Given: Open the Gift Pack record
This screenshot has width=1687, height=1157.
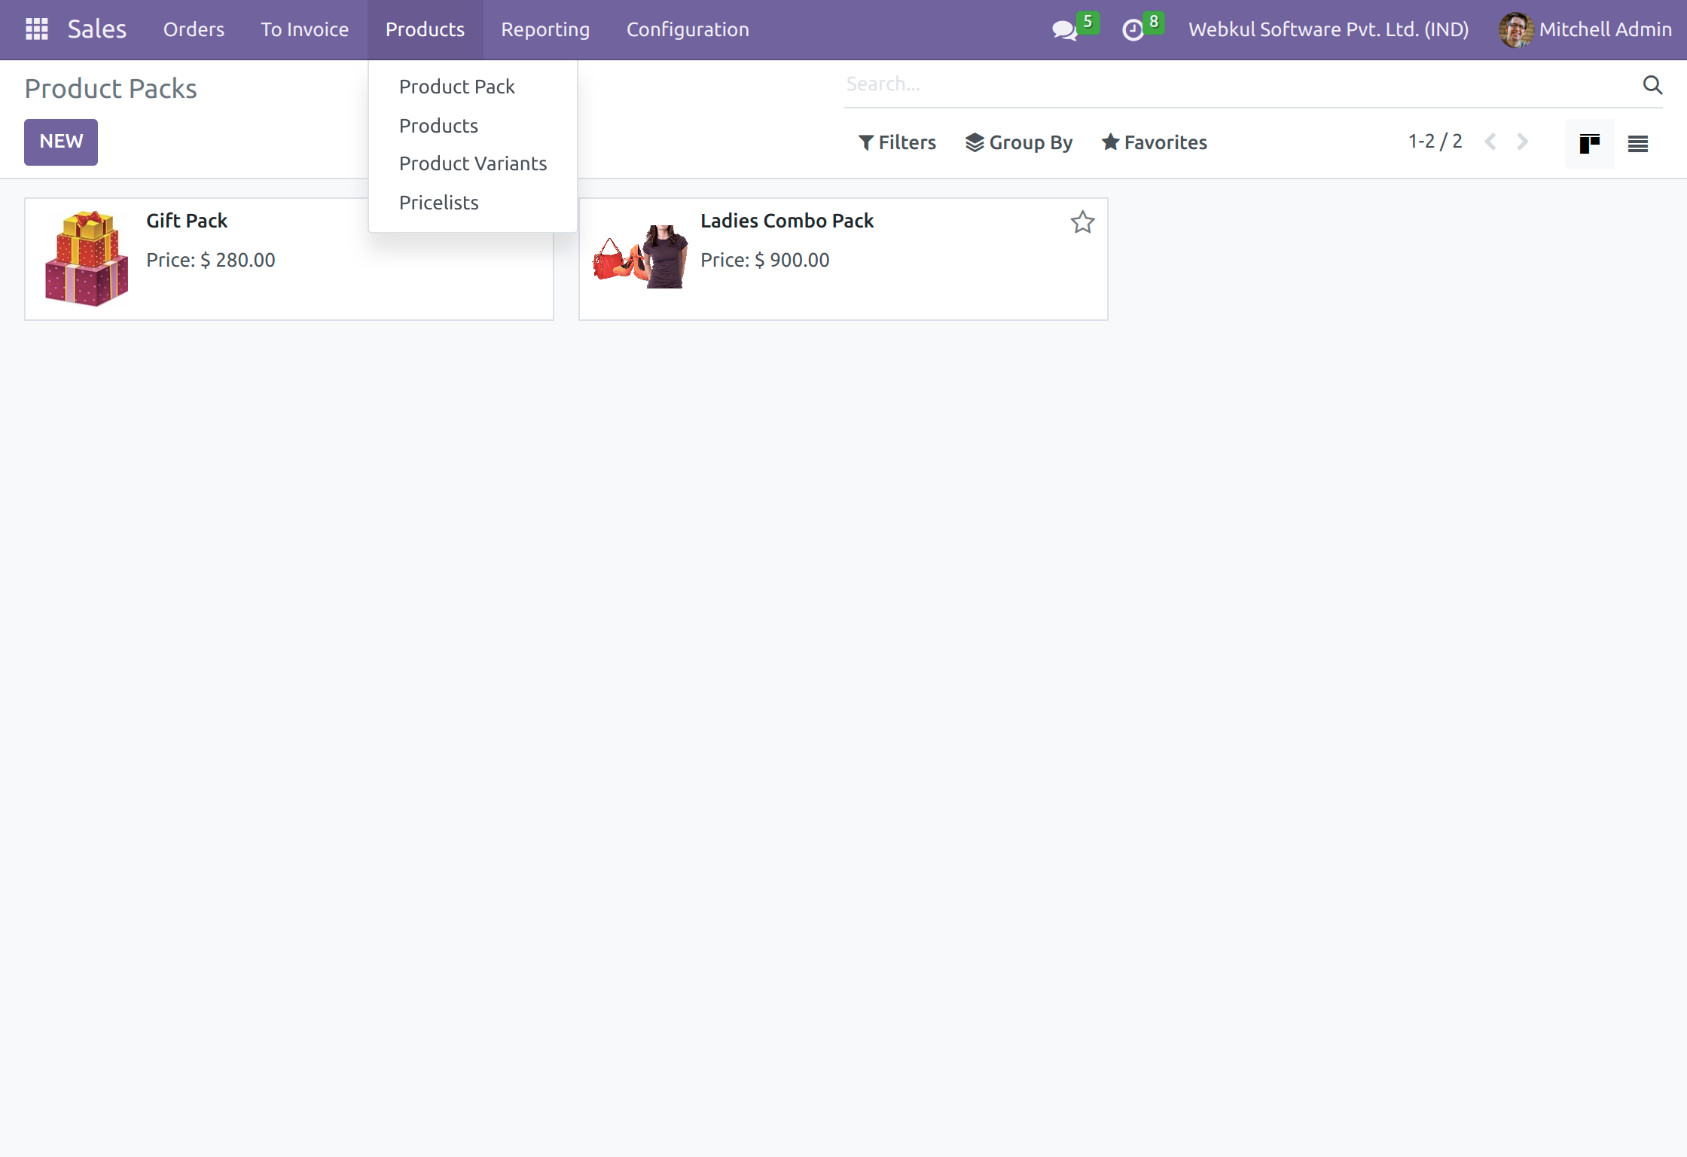Looking at the screenshot, I should click(x=186, y=221).
